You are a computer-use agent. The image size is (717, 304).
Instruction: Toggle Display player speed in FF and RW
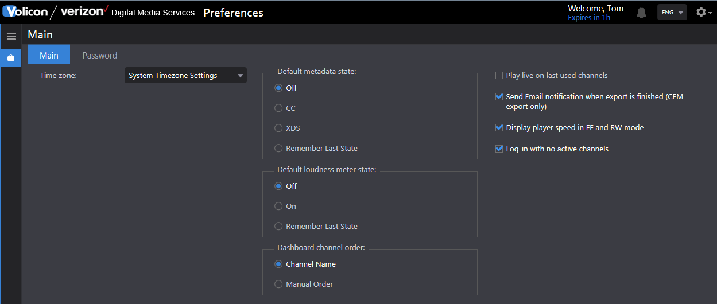(x=499, y=128)
